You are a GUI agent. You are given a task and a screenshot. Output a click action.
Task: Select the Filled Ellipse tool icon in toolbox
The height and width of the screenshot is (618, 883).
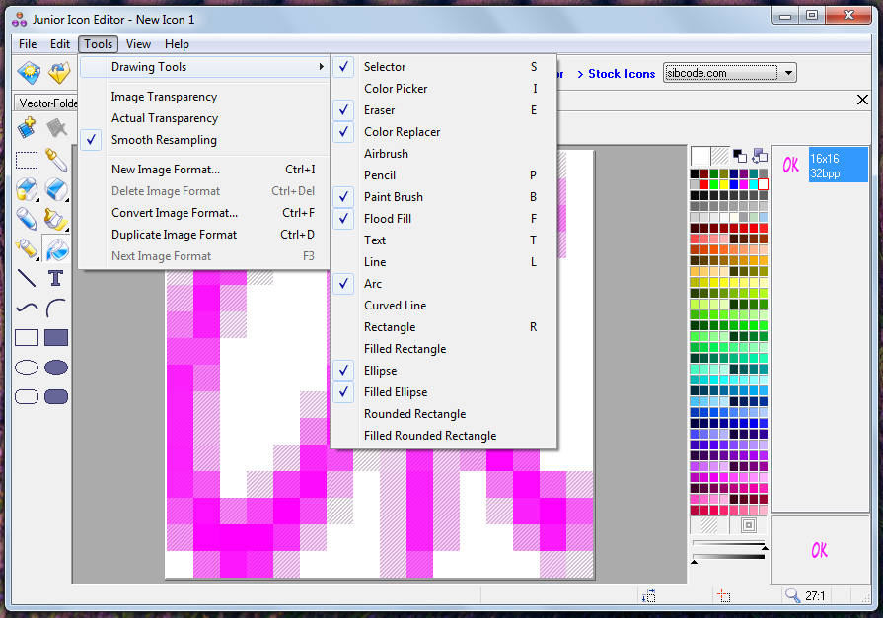click(x=56, y=368)
